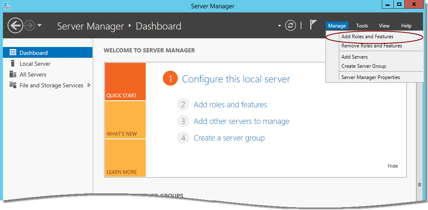Close the Server Manager window

tap(414, 4)
